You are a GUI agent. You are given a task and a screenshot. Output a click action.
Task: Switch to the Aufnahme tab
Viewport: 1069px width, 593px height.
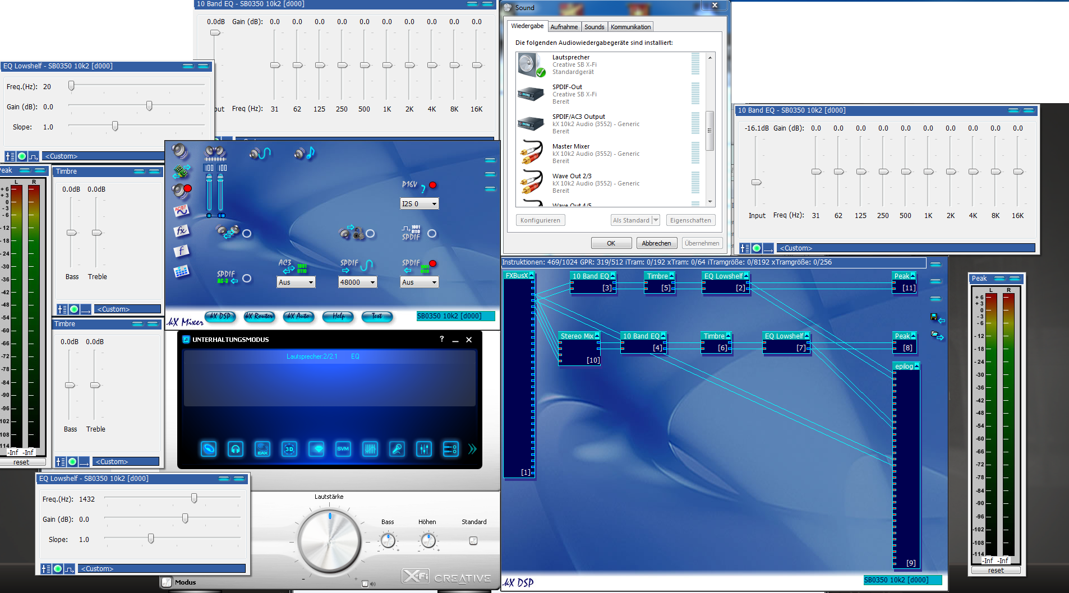coord(564,27)
